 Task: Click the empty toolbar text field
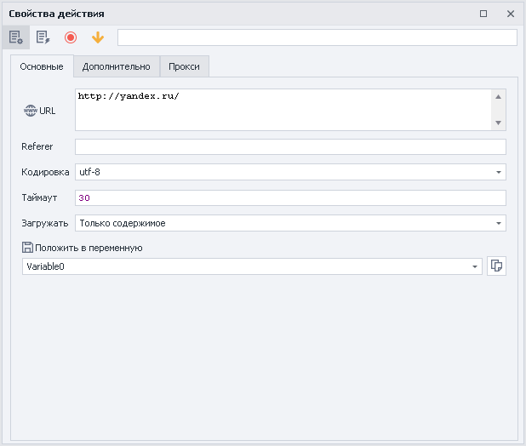pyautogui.click(x=317, y=37)
